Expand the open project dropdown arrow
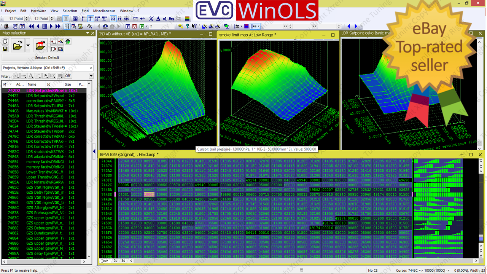Image resolution: width=487 pixels, height=274 pixels. tap(28, 45)
